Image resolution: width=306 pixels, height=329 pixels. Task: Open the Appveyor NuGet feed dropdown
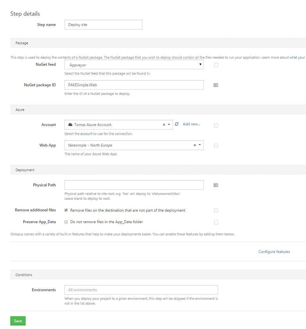pos(201,64)
